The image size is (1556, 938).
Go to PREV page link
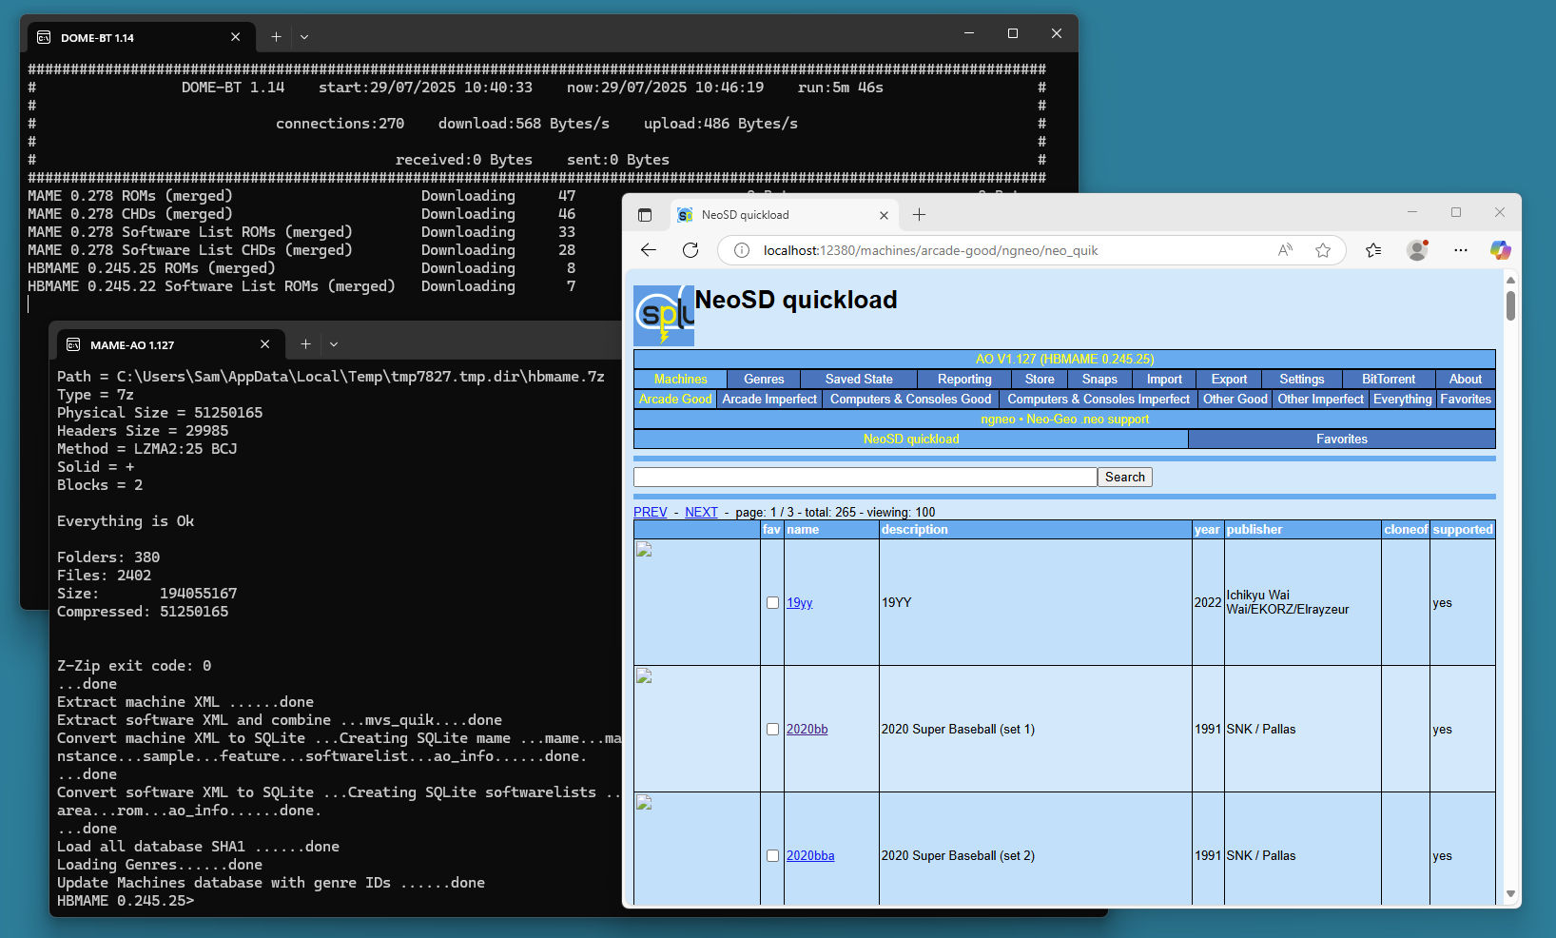point(651,512)
